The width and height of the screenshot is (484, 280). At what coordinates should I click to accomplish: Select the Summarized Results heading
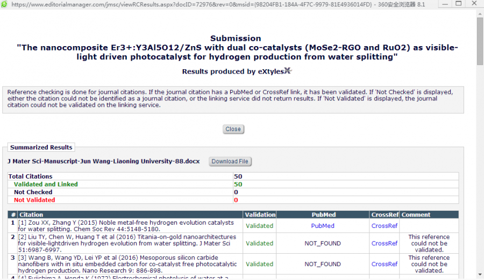[41, 147]
